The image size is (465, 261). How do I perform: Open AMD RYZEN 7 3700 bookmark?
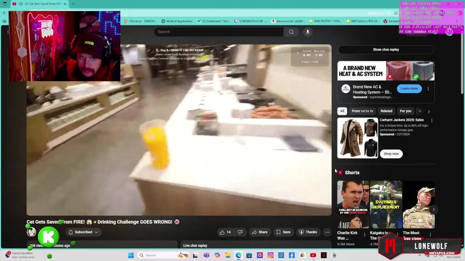coord(325,21)
